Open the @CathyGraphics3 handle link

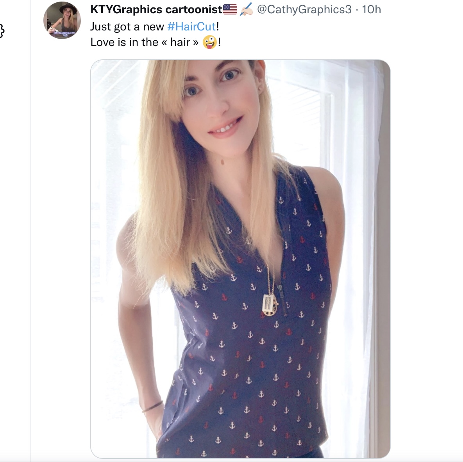pos(304,9)
